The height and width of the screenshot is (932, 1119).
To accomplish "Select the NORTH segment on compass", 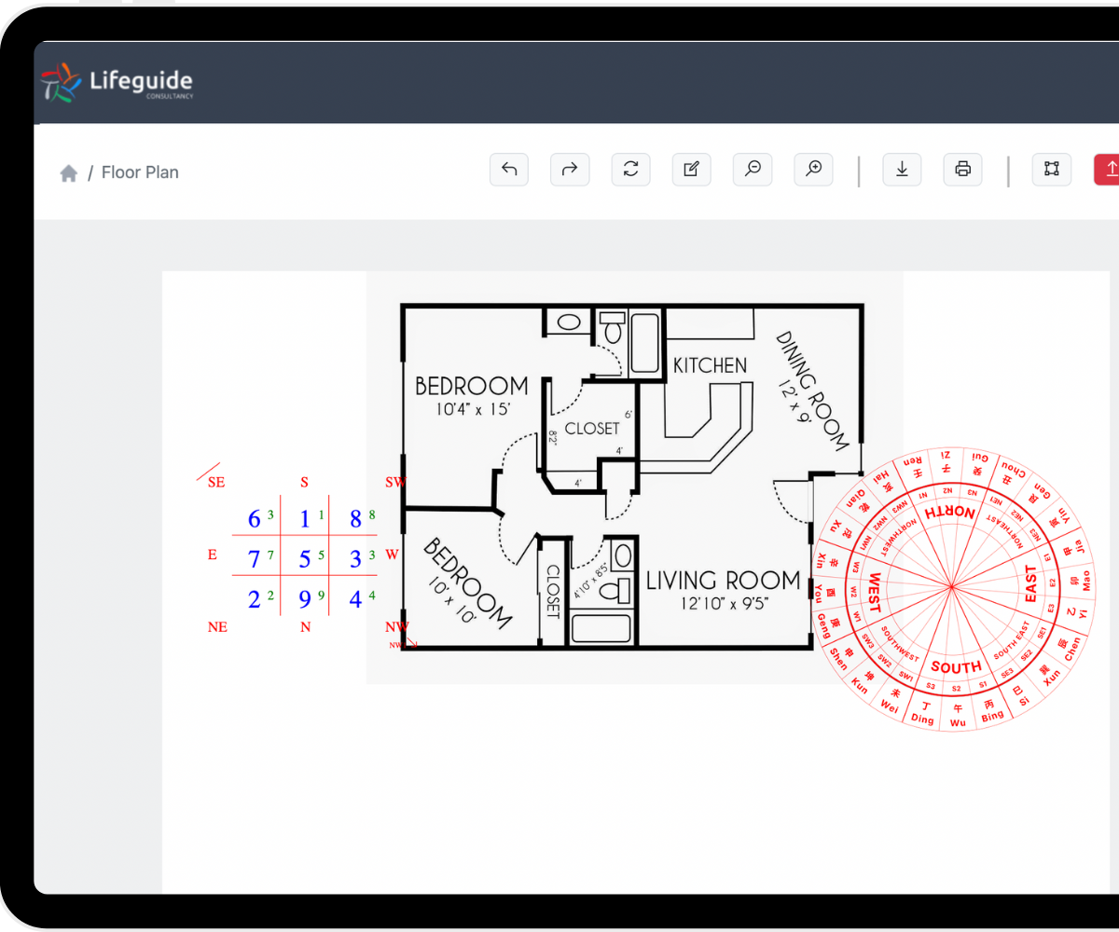I will (x=949, y=514).
